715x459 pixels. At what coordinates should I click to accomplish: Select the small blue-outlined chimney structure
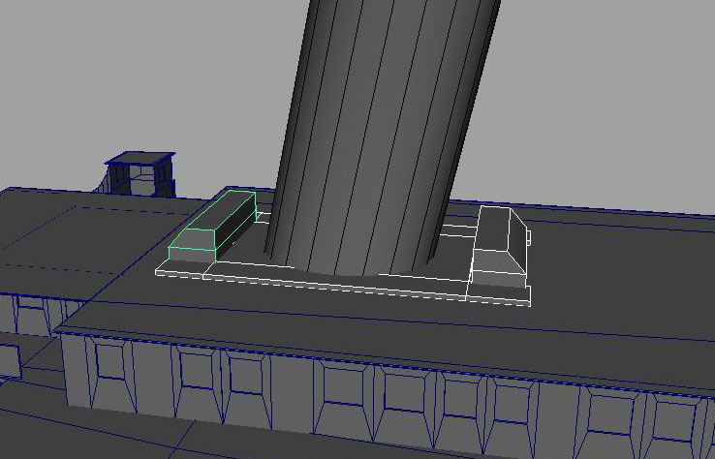136,174
